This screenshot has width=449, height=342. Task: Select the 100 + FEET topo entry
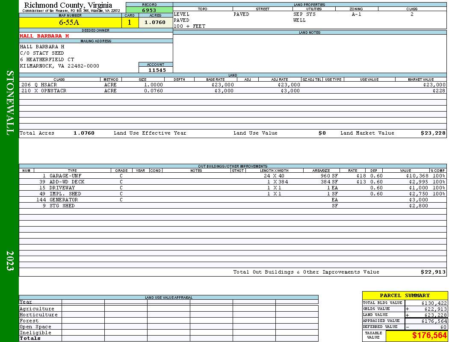point(189,27)
